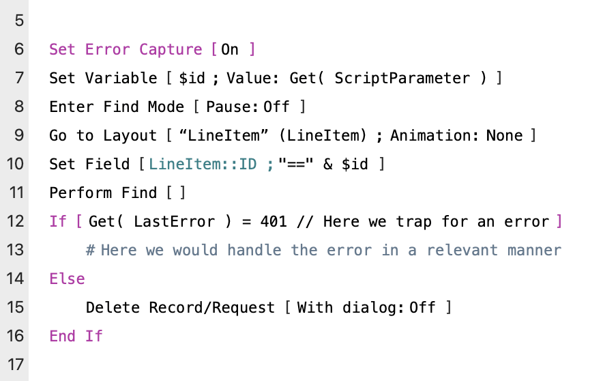Select the End If step
This screenshot has width=603, height=381.
coord(76,337)
